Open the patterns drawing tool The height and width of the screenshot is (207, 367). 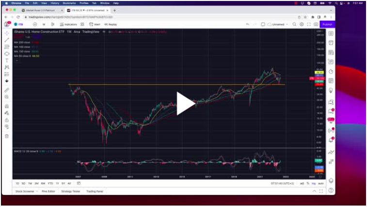click(x=7, y=67)
